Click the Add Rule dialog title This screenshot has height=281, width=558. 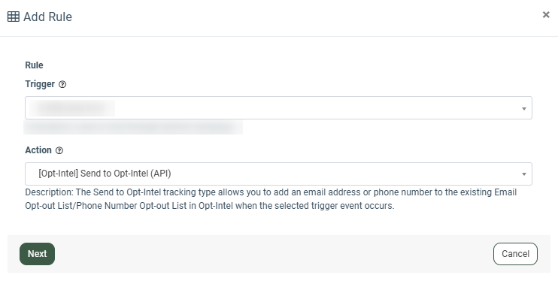47,17
